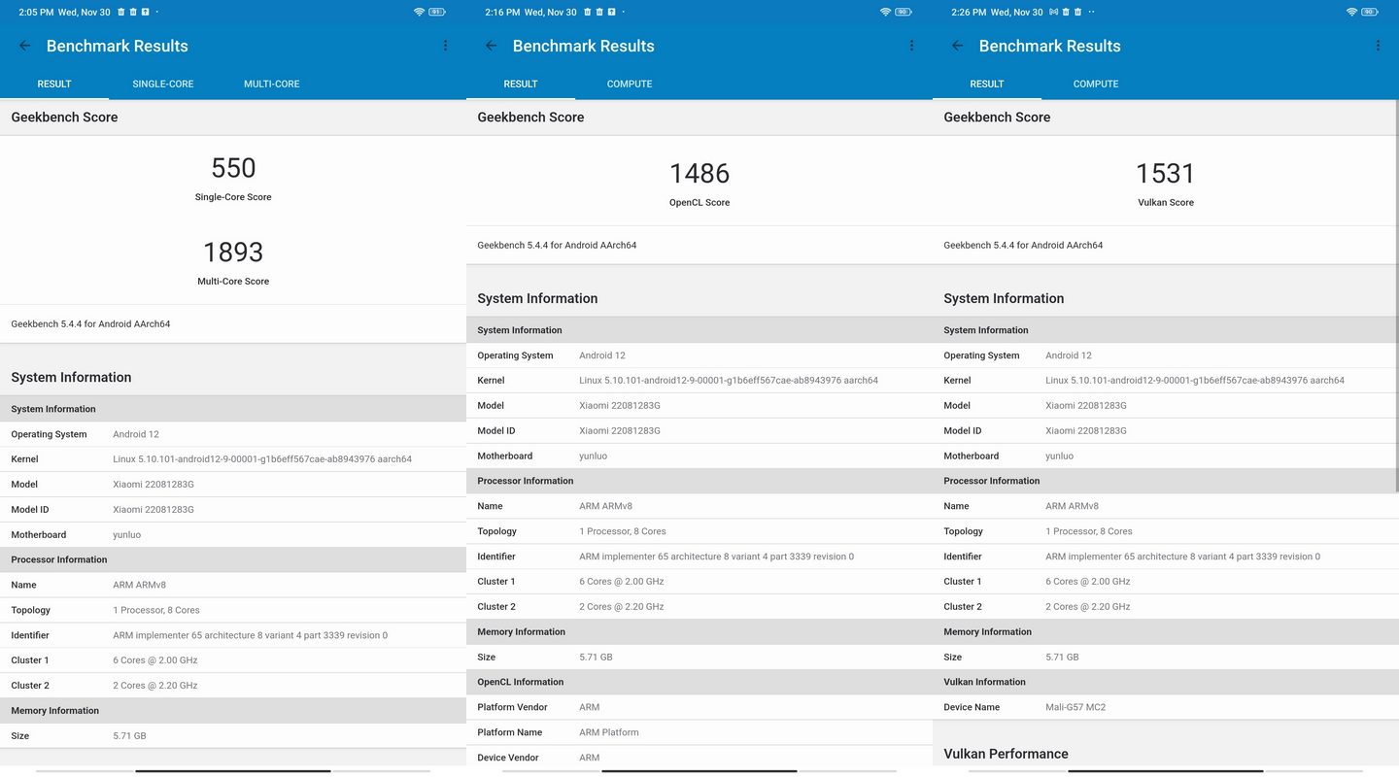Click the "System Information" heading on the OpenCL results screen
1399x777 pixels.
pyautogui.click(x=537, y=298)
